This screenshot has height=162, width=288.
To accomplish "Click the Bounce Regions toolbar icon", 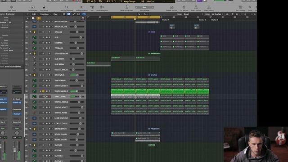I will pyautogui.click(x=102, y=7).
